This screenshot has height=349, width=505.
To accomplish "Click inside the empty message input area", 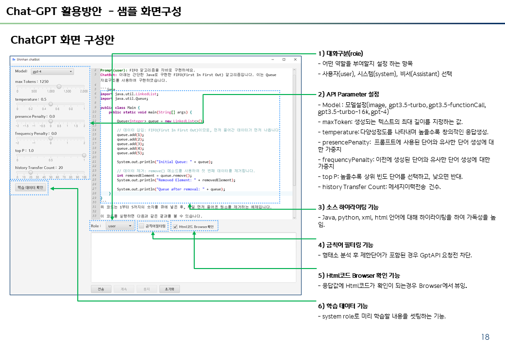I will (193, 257).
